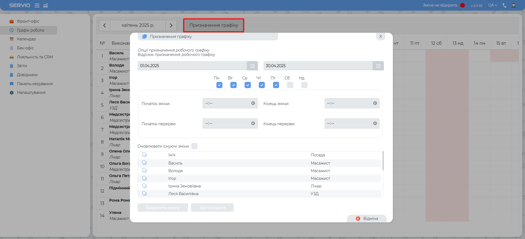Click the Кінець зміни time input field
The width and height of the screenshot is (525, 239).
coord(349,103)
